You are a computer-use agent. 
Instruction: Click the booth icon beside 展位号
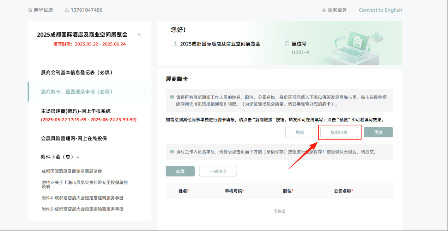click(287, 44)
